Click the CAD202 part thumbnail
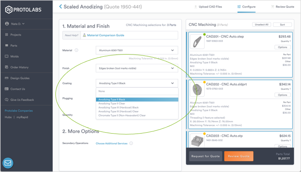This screenshot has width=301, height=172. click(197, 89)
